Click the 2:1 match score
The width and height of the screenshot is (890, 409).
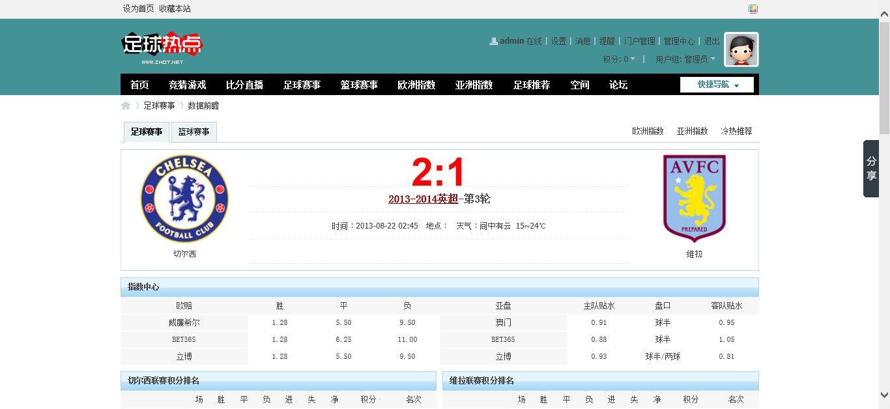coord(439,173)
